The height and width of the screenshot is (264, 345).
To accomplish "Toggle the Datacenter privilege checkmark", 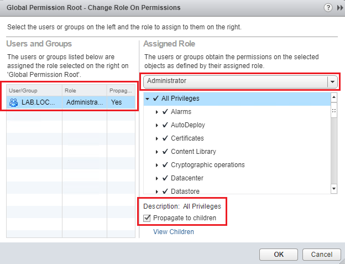I will pos(165,178).
